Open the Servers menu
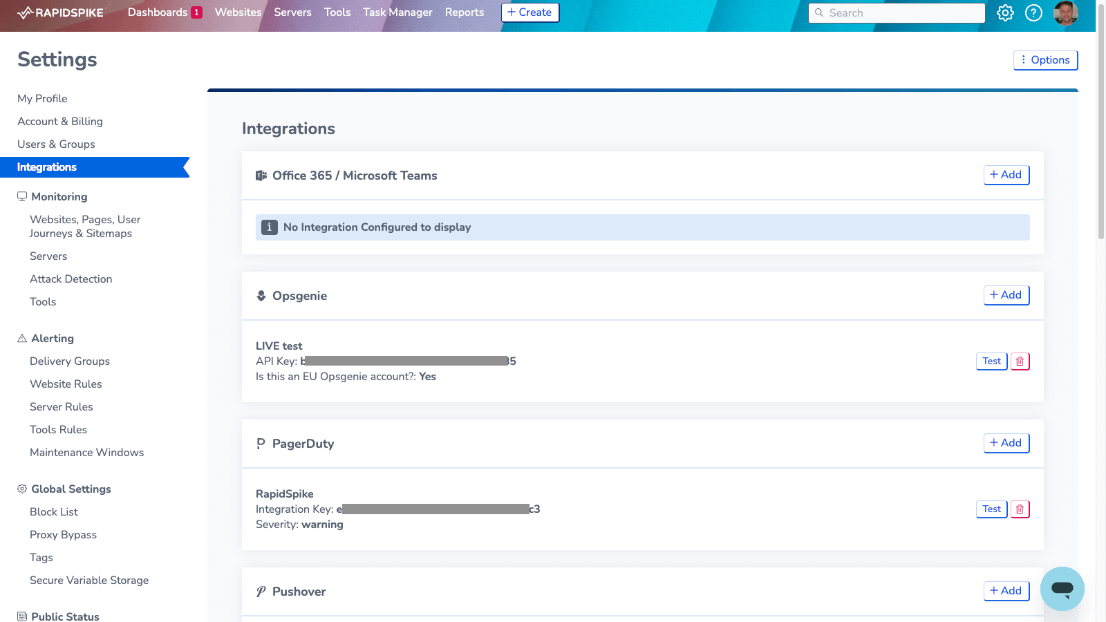The height and width of the screenshot is (622, 1106). (292, 12)
